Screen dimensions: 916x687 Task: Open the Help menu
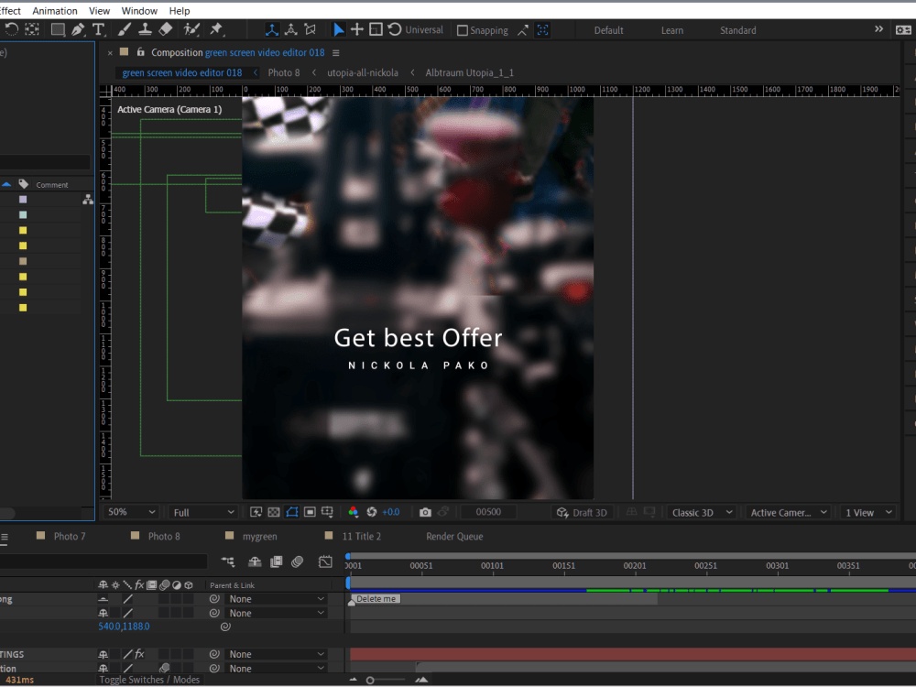point(180,10)
